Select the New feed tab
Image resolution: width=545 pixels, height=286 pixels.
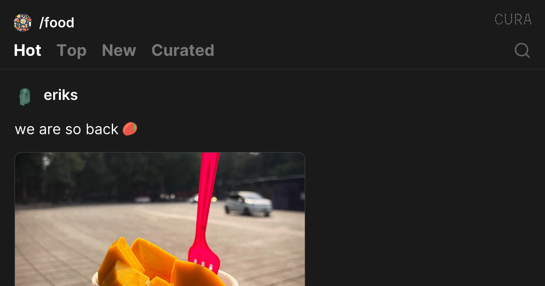[119, 50]
